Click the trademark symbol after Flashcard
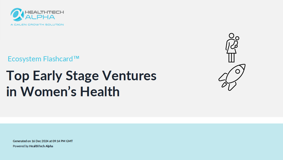Viewport: 283px width, 160px height. [76, 58]
